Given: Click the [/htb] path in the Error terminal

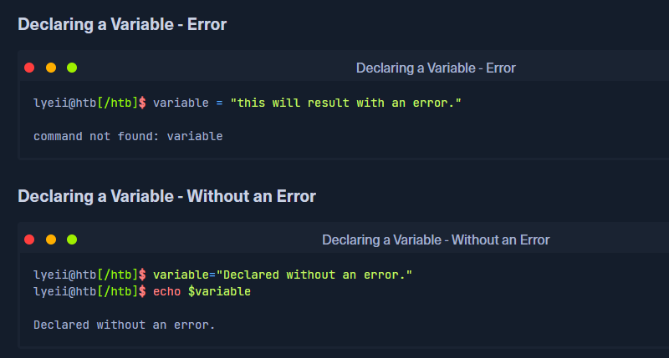Looking at the screenshot, I should [x=118, y=103].
